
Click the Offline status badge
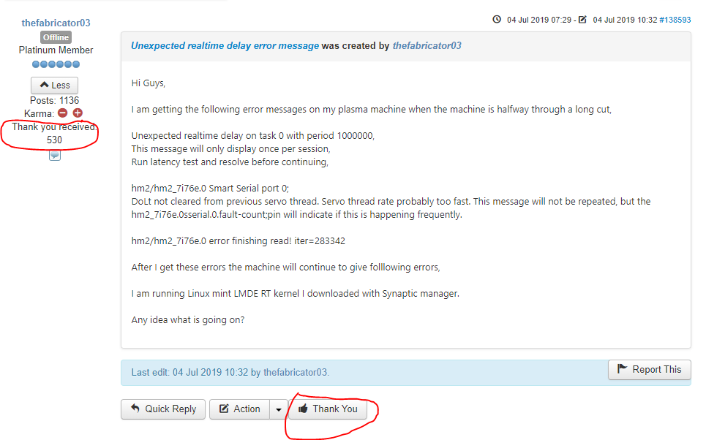point(56,37)
